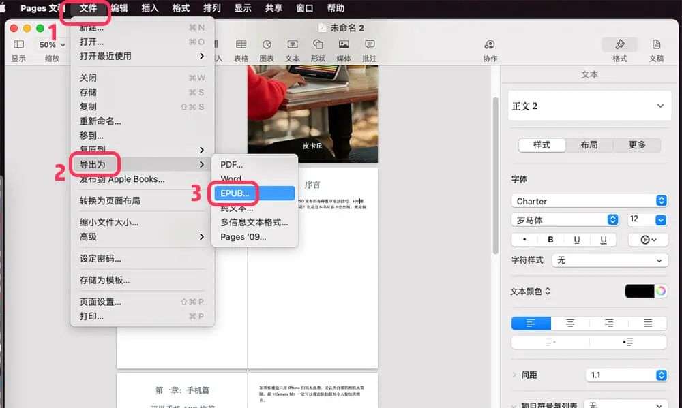Click the font size 12 field
The width and height of the screenshot is (682, 408).
[640, 219]
